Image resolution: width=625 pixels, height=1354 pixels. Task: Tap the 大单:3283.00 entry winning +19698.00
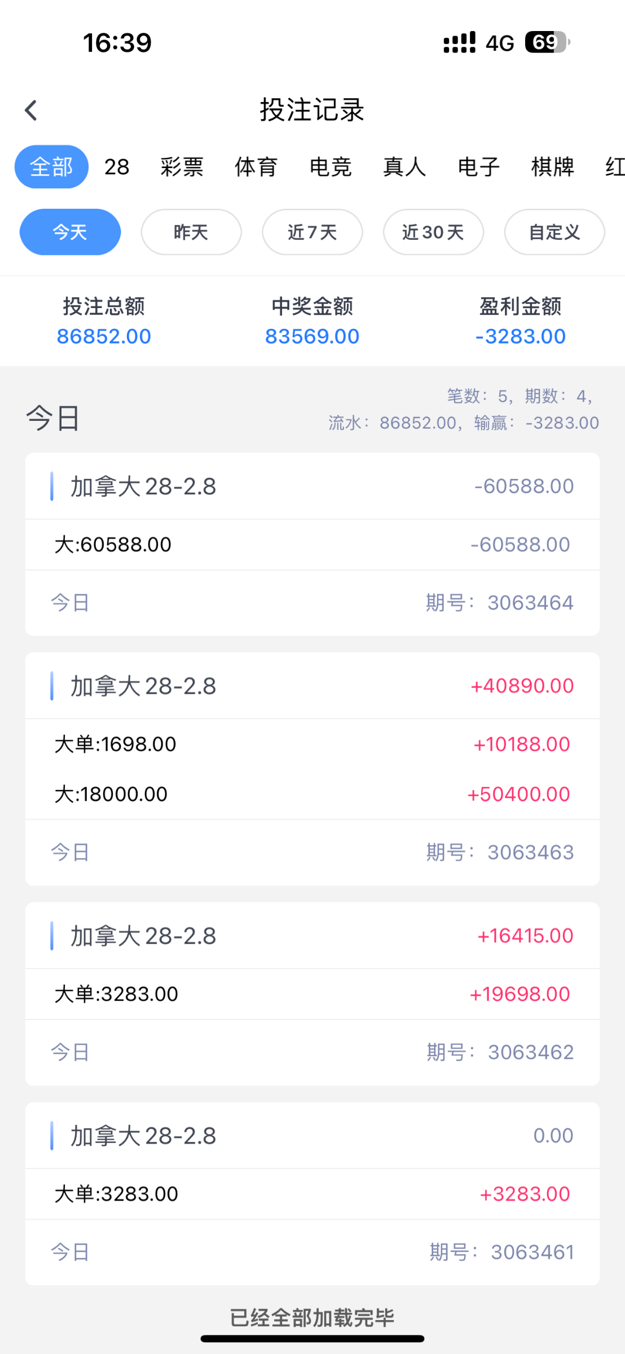tap(312, 994)
